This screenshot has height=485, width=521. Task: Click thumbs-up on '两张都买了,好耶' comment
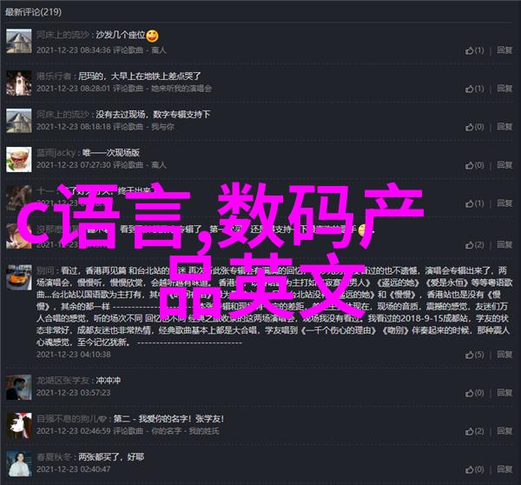coord(474,469)
